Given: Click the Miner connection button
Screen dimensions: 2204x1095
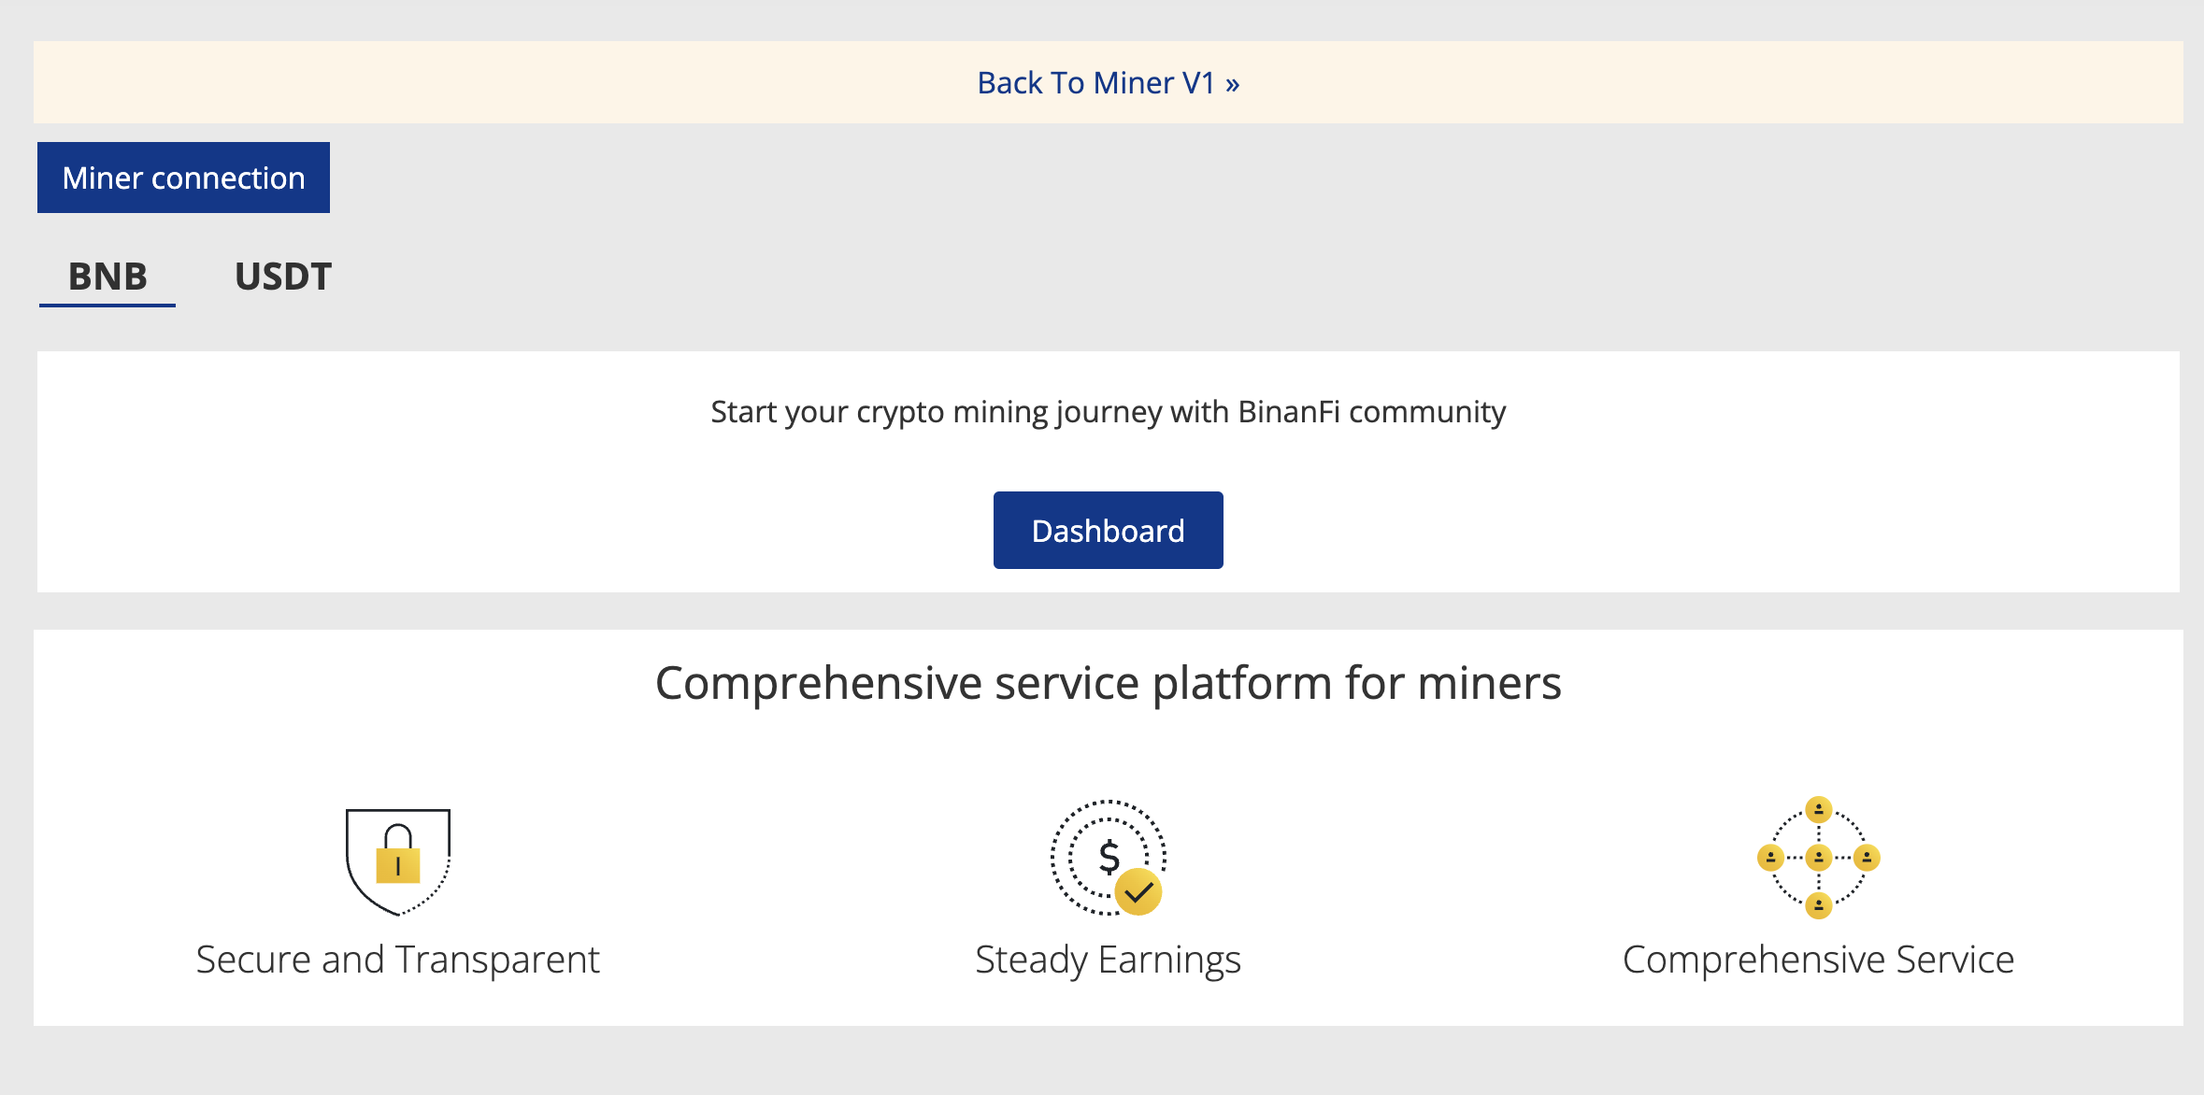Looking at the screenshot, I should 183,178.
